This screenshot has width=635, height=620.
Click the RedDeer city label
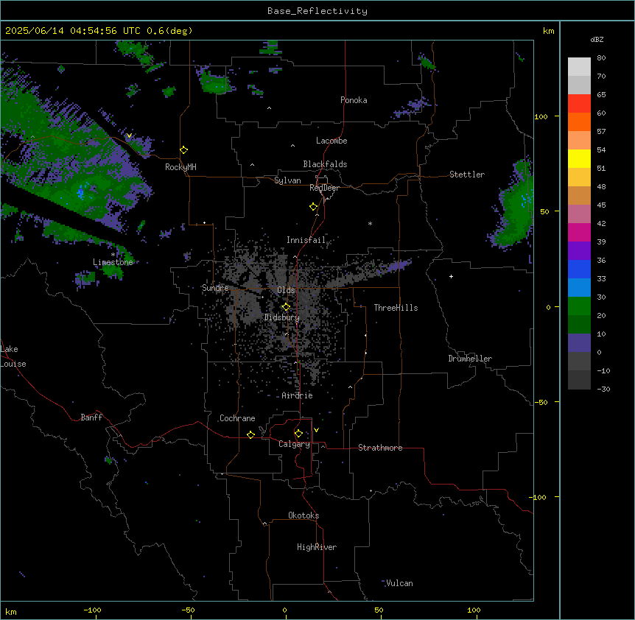point(324,188)
